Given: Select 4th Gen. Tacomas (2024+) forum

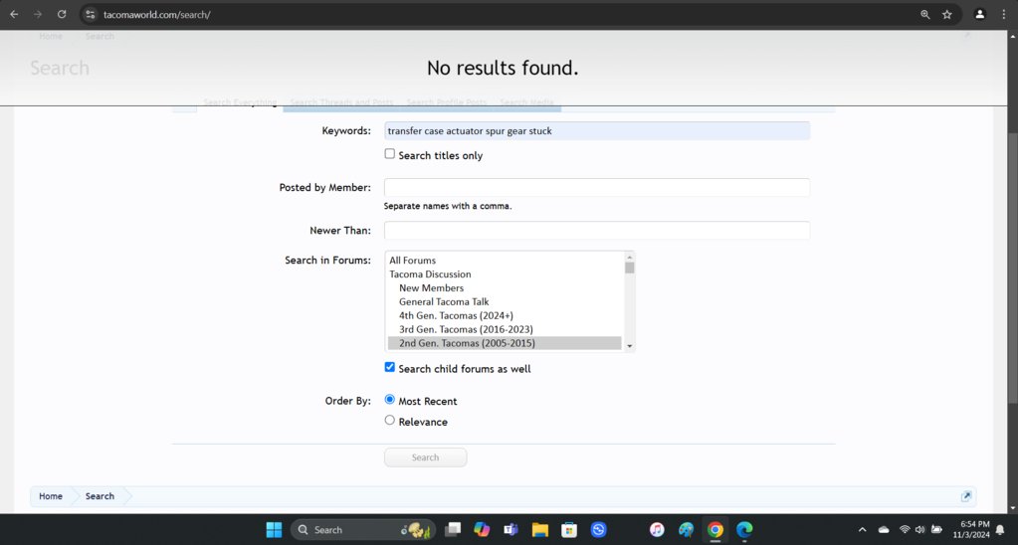Looking at the screenshot, I should click(505, 315).
